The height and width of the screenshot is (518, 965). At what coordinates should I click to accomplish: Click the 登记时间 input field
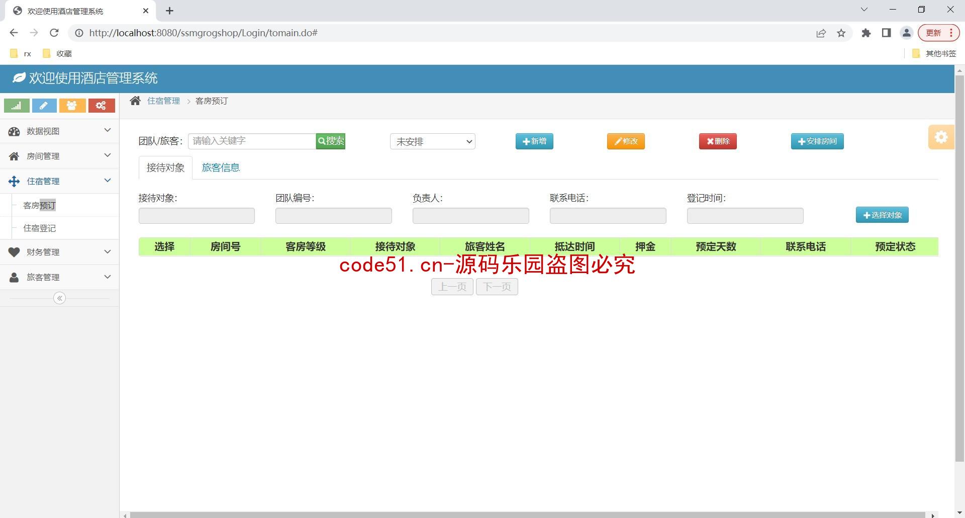pyautogui.click(x=745, y=216)
